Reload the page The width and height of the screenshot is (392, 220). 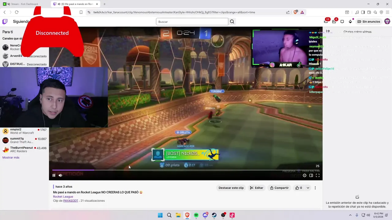[17, 12]
